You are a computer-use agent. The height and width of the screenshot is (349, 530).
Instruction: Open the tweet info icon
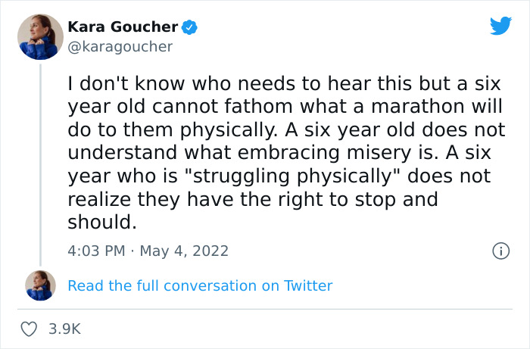pyautogui.click(x=500, y=251)
